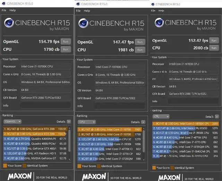
Task: Click scroll-down arrow of left ranking list
Action: click(69, 160)
